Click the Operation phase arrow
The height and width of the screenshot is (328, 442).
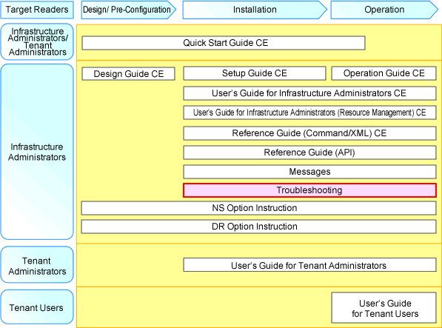coord(384,10)
